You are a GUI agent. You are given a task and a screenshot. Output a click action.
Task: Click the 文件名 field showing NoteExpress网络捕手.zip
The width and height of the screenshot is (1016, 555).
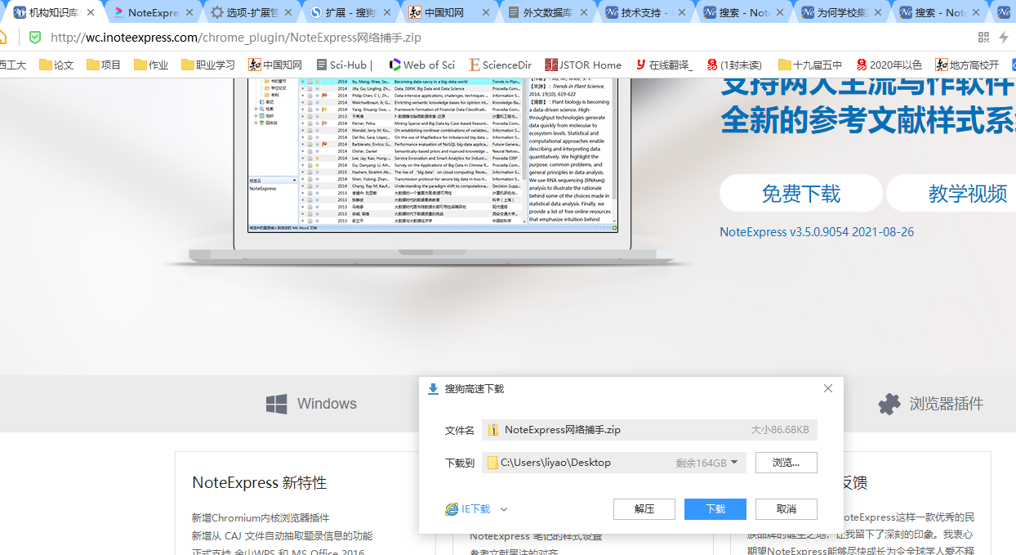click(650, 430)
